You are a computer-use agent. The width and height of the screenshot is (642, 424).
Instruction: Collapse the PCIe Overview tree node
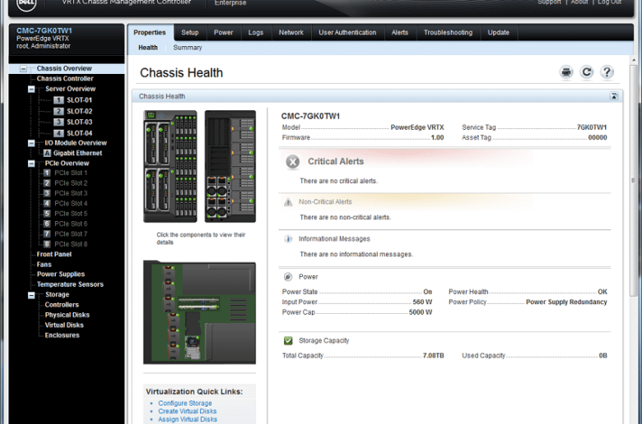(31, 164)
